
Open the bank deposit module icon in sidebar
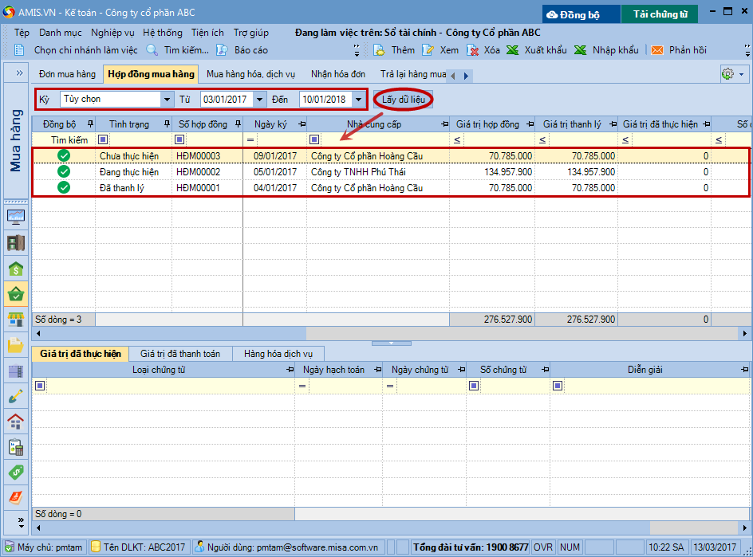coord(15,269)
